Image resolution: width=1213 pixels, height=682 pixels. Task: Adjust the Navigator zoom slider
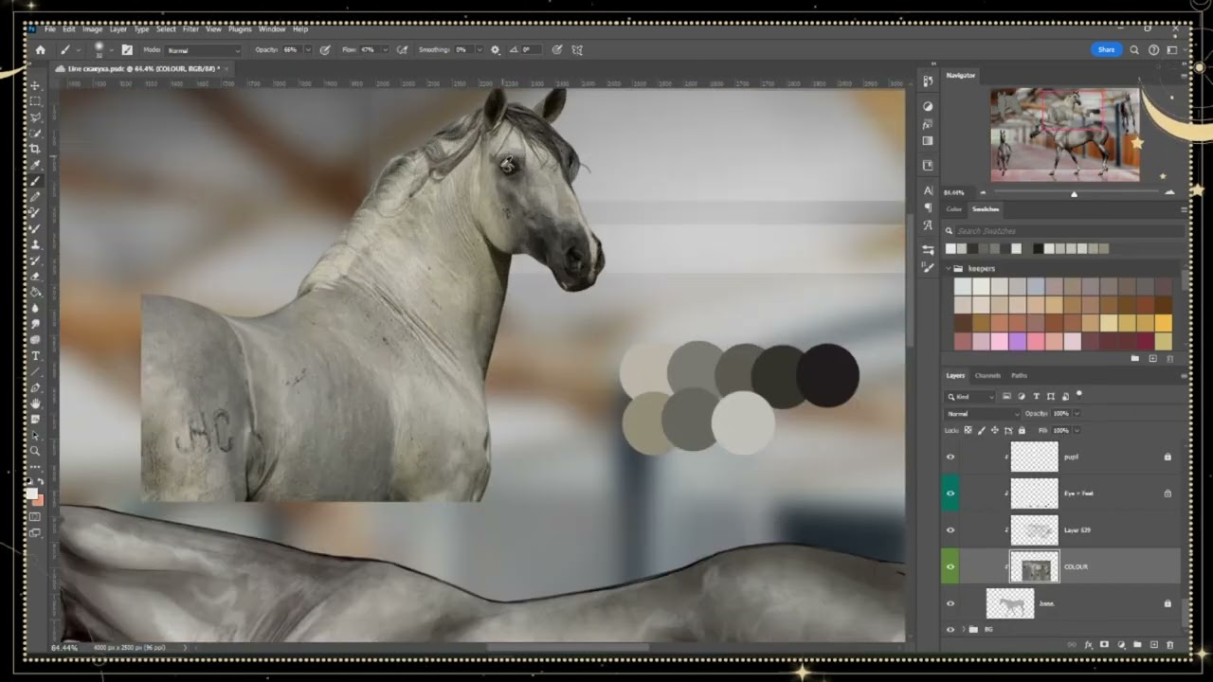click(x=1074, y=193)
